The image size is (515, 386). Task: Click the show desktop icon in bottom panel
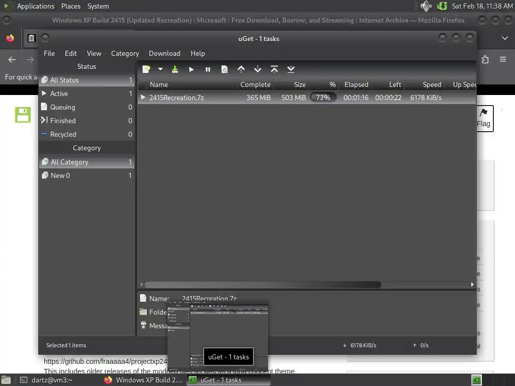tap(6, 380)
